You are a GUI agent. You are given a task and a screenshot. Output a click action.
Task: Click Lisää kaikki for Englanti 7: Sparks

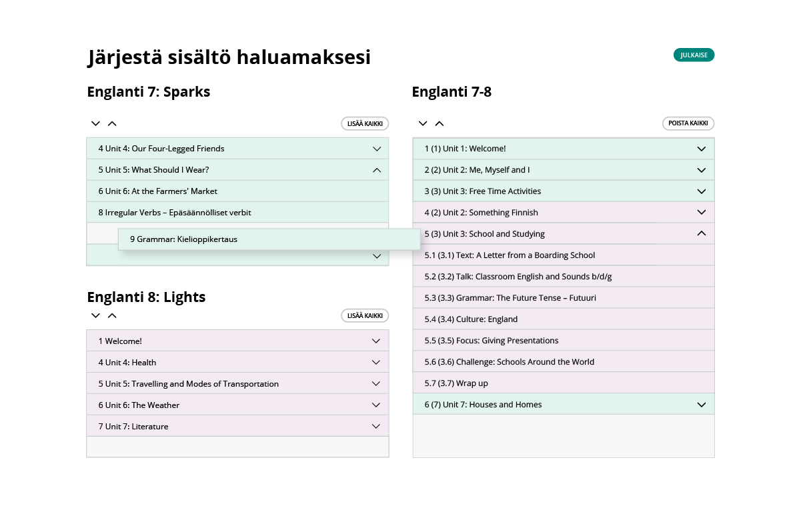[365, 123]
